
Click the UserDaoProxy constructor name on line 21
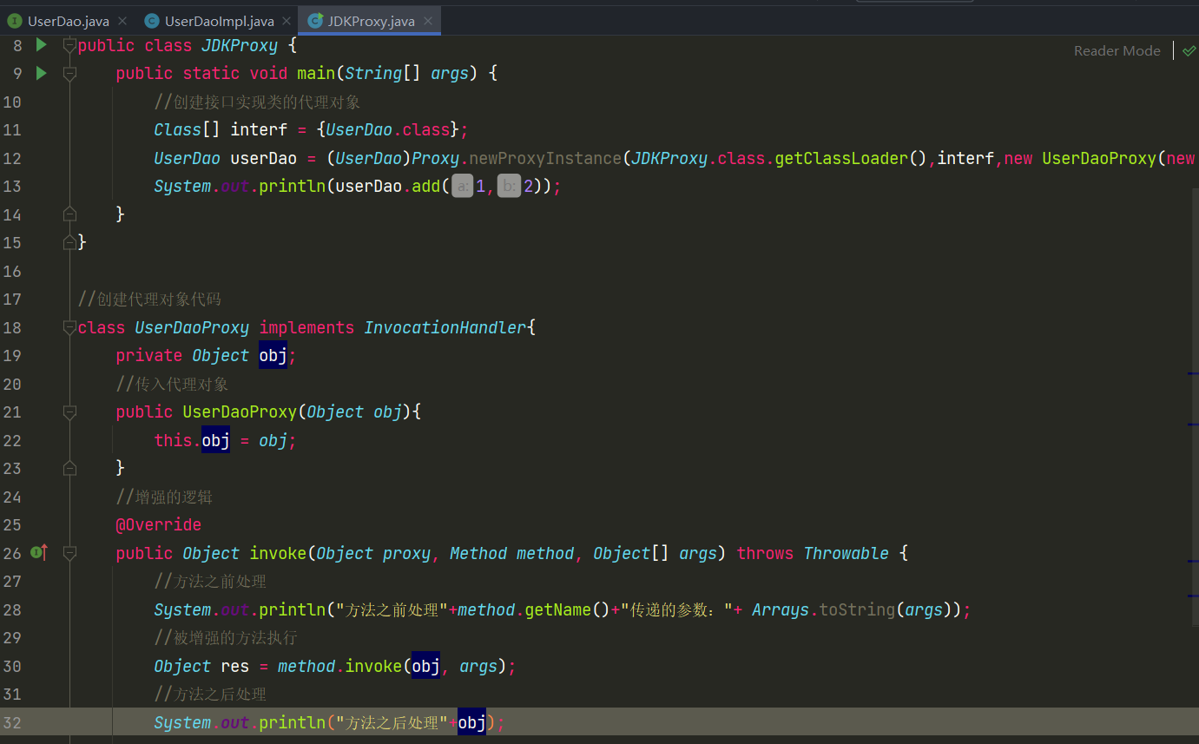(240, 412)
